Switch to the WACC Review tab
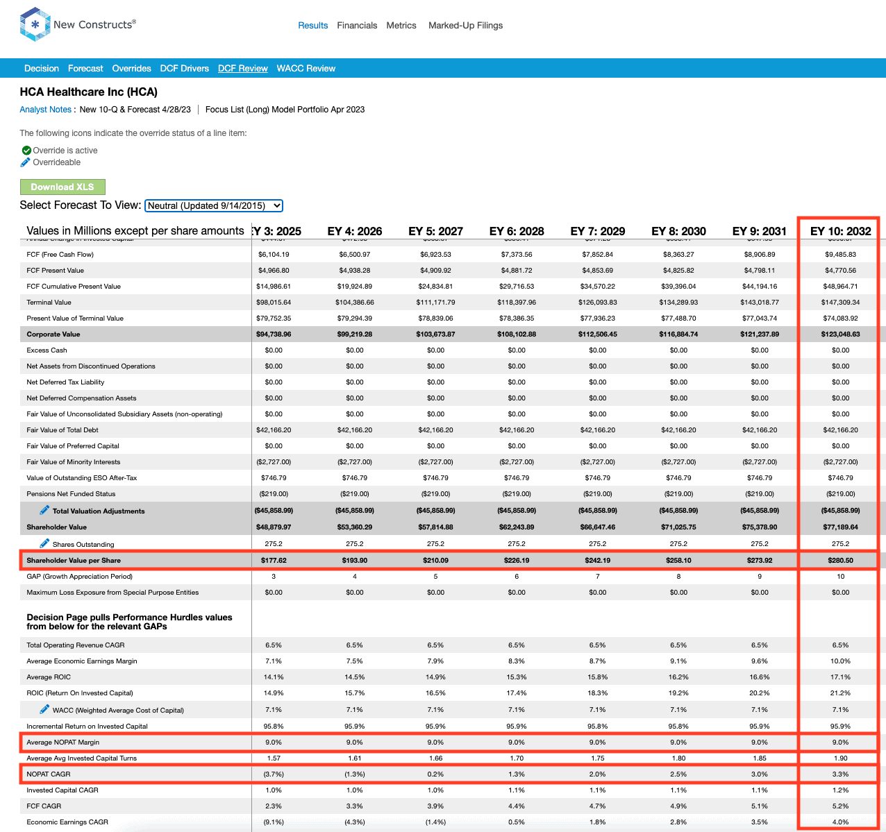 [306, 69]
